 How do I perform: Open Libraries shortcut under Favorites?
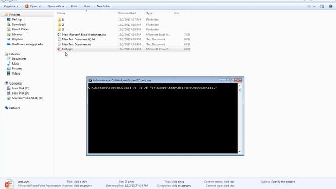click(x=17, y=34)
